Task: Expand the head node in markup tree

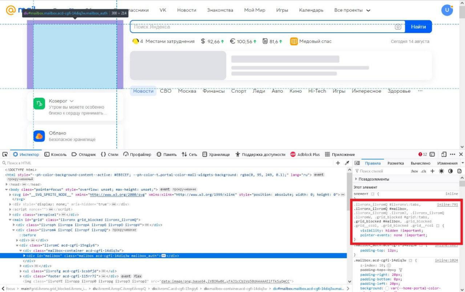Action: (x=7, y=184)
